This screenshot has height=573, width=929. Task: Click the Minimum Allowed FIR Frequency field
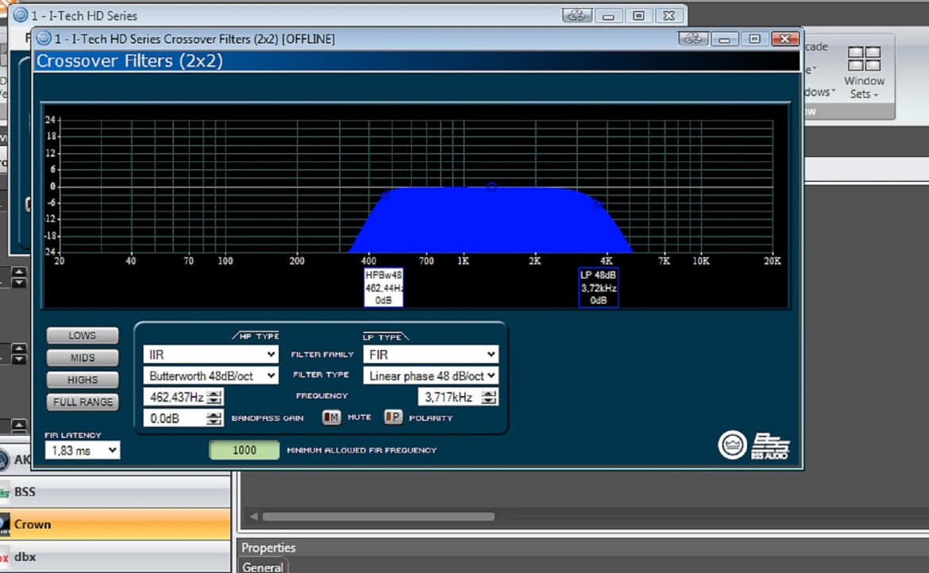click(x=244, y=450)
